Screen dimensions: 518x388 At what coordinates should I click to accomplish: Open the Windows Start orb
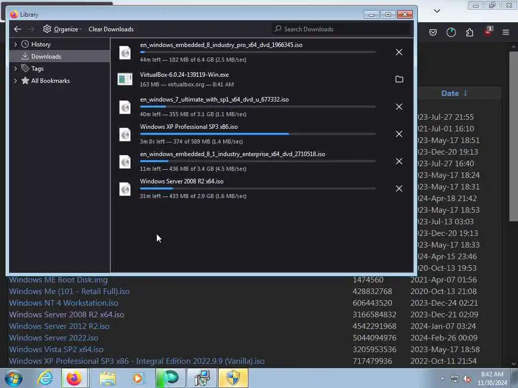[x=14, y=378]
